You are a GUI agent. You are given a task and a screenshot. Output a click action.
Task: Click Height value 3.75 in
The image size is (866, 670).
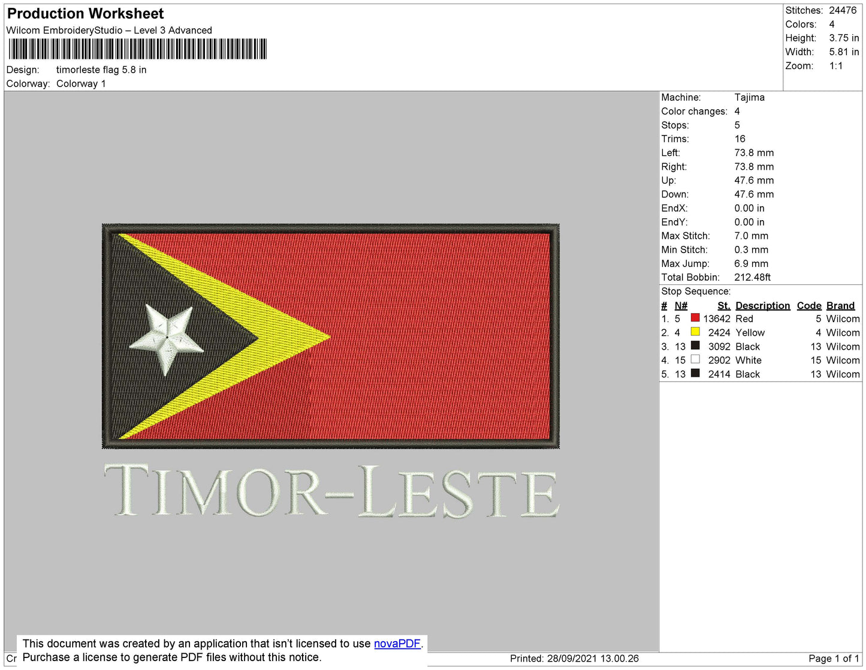844,38
